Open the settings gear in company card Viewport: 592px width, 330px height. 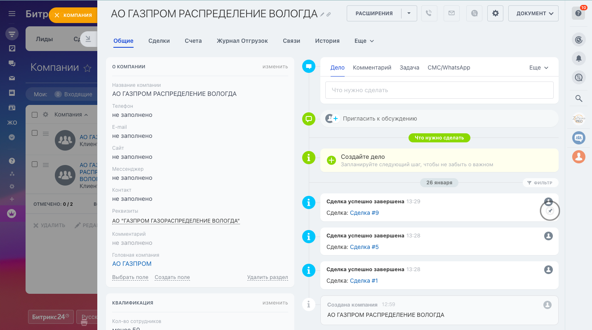point(495,13)
